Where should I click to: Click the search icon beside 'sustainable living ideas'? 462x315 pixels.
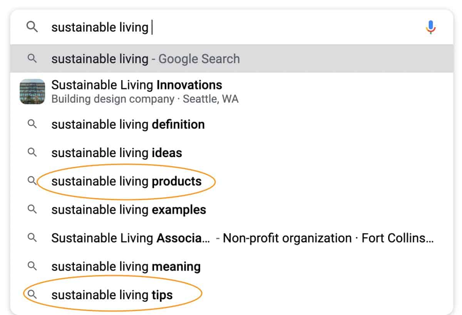(x=32, y=152)
